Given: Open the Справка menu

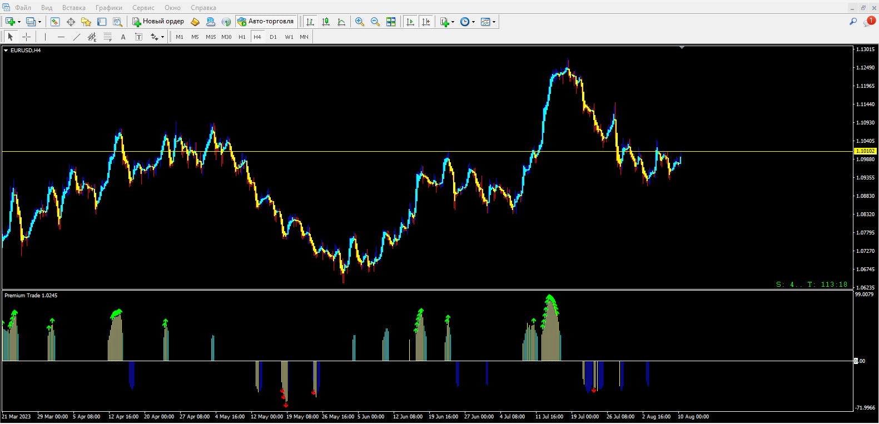Looking at the screenshot, I should 203,8.
